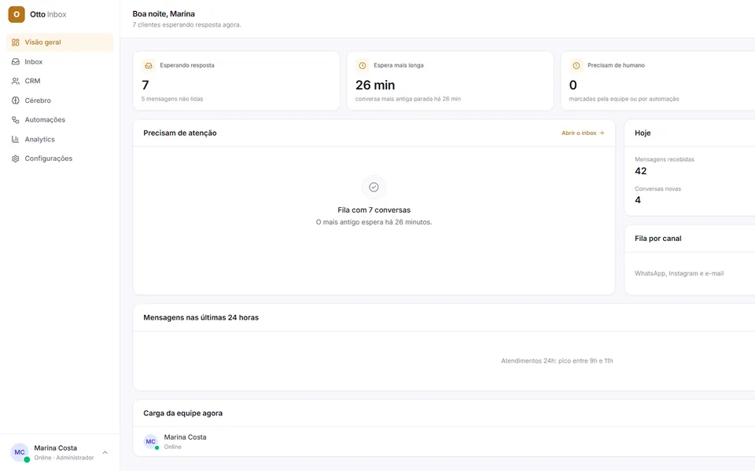The width and height of the screenshot is (755, 471).
Task: Click the Mensagens nas últimas 24 horas heading
Action: (201, 318)
